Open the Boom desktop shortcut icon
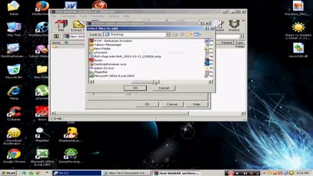This screenshot has width=313, height=176. [42, 113]
